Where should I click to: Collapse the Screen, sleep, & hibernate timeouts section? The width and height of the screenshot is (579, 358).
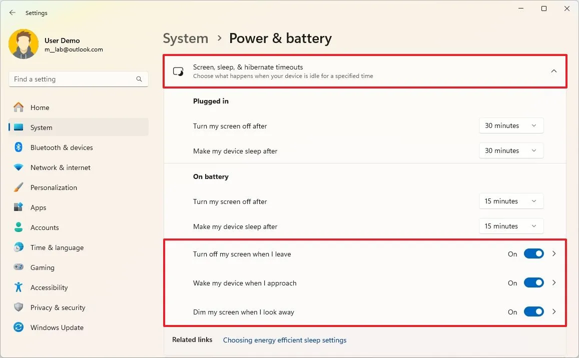[554, 71]
